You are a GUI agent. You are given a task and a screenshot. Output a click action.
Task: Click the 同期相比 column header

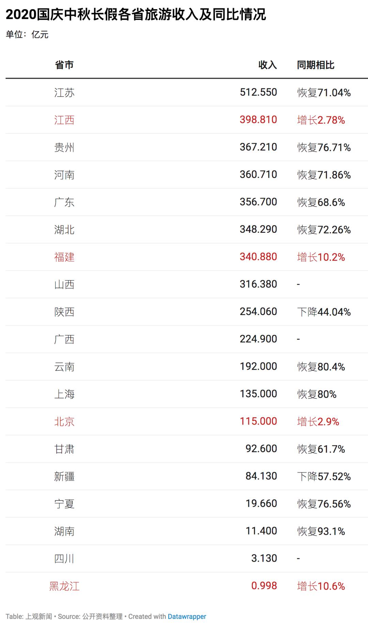pos(316,65)
